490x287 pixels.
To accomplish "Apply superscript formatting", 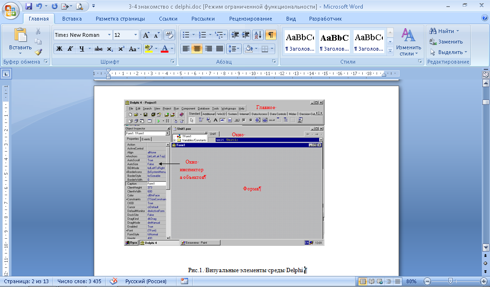I will tap(121, 49).
